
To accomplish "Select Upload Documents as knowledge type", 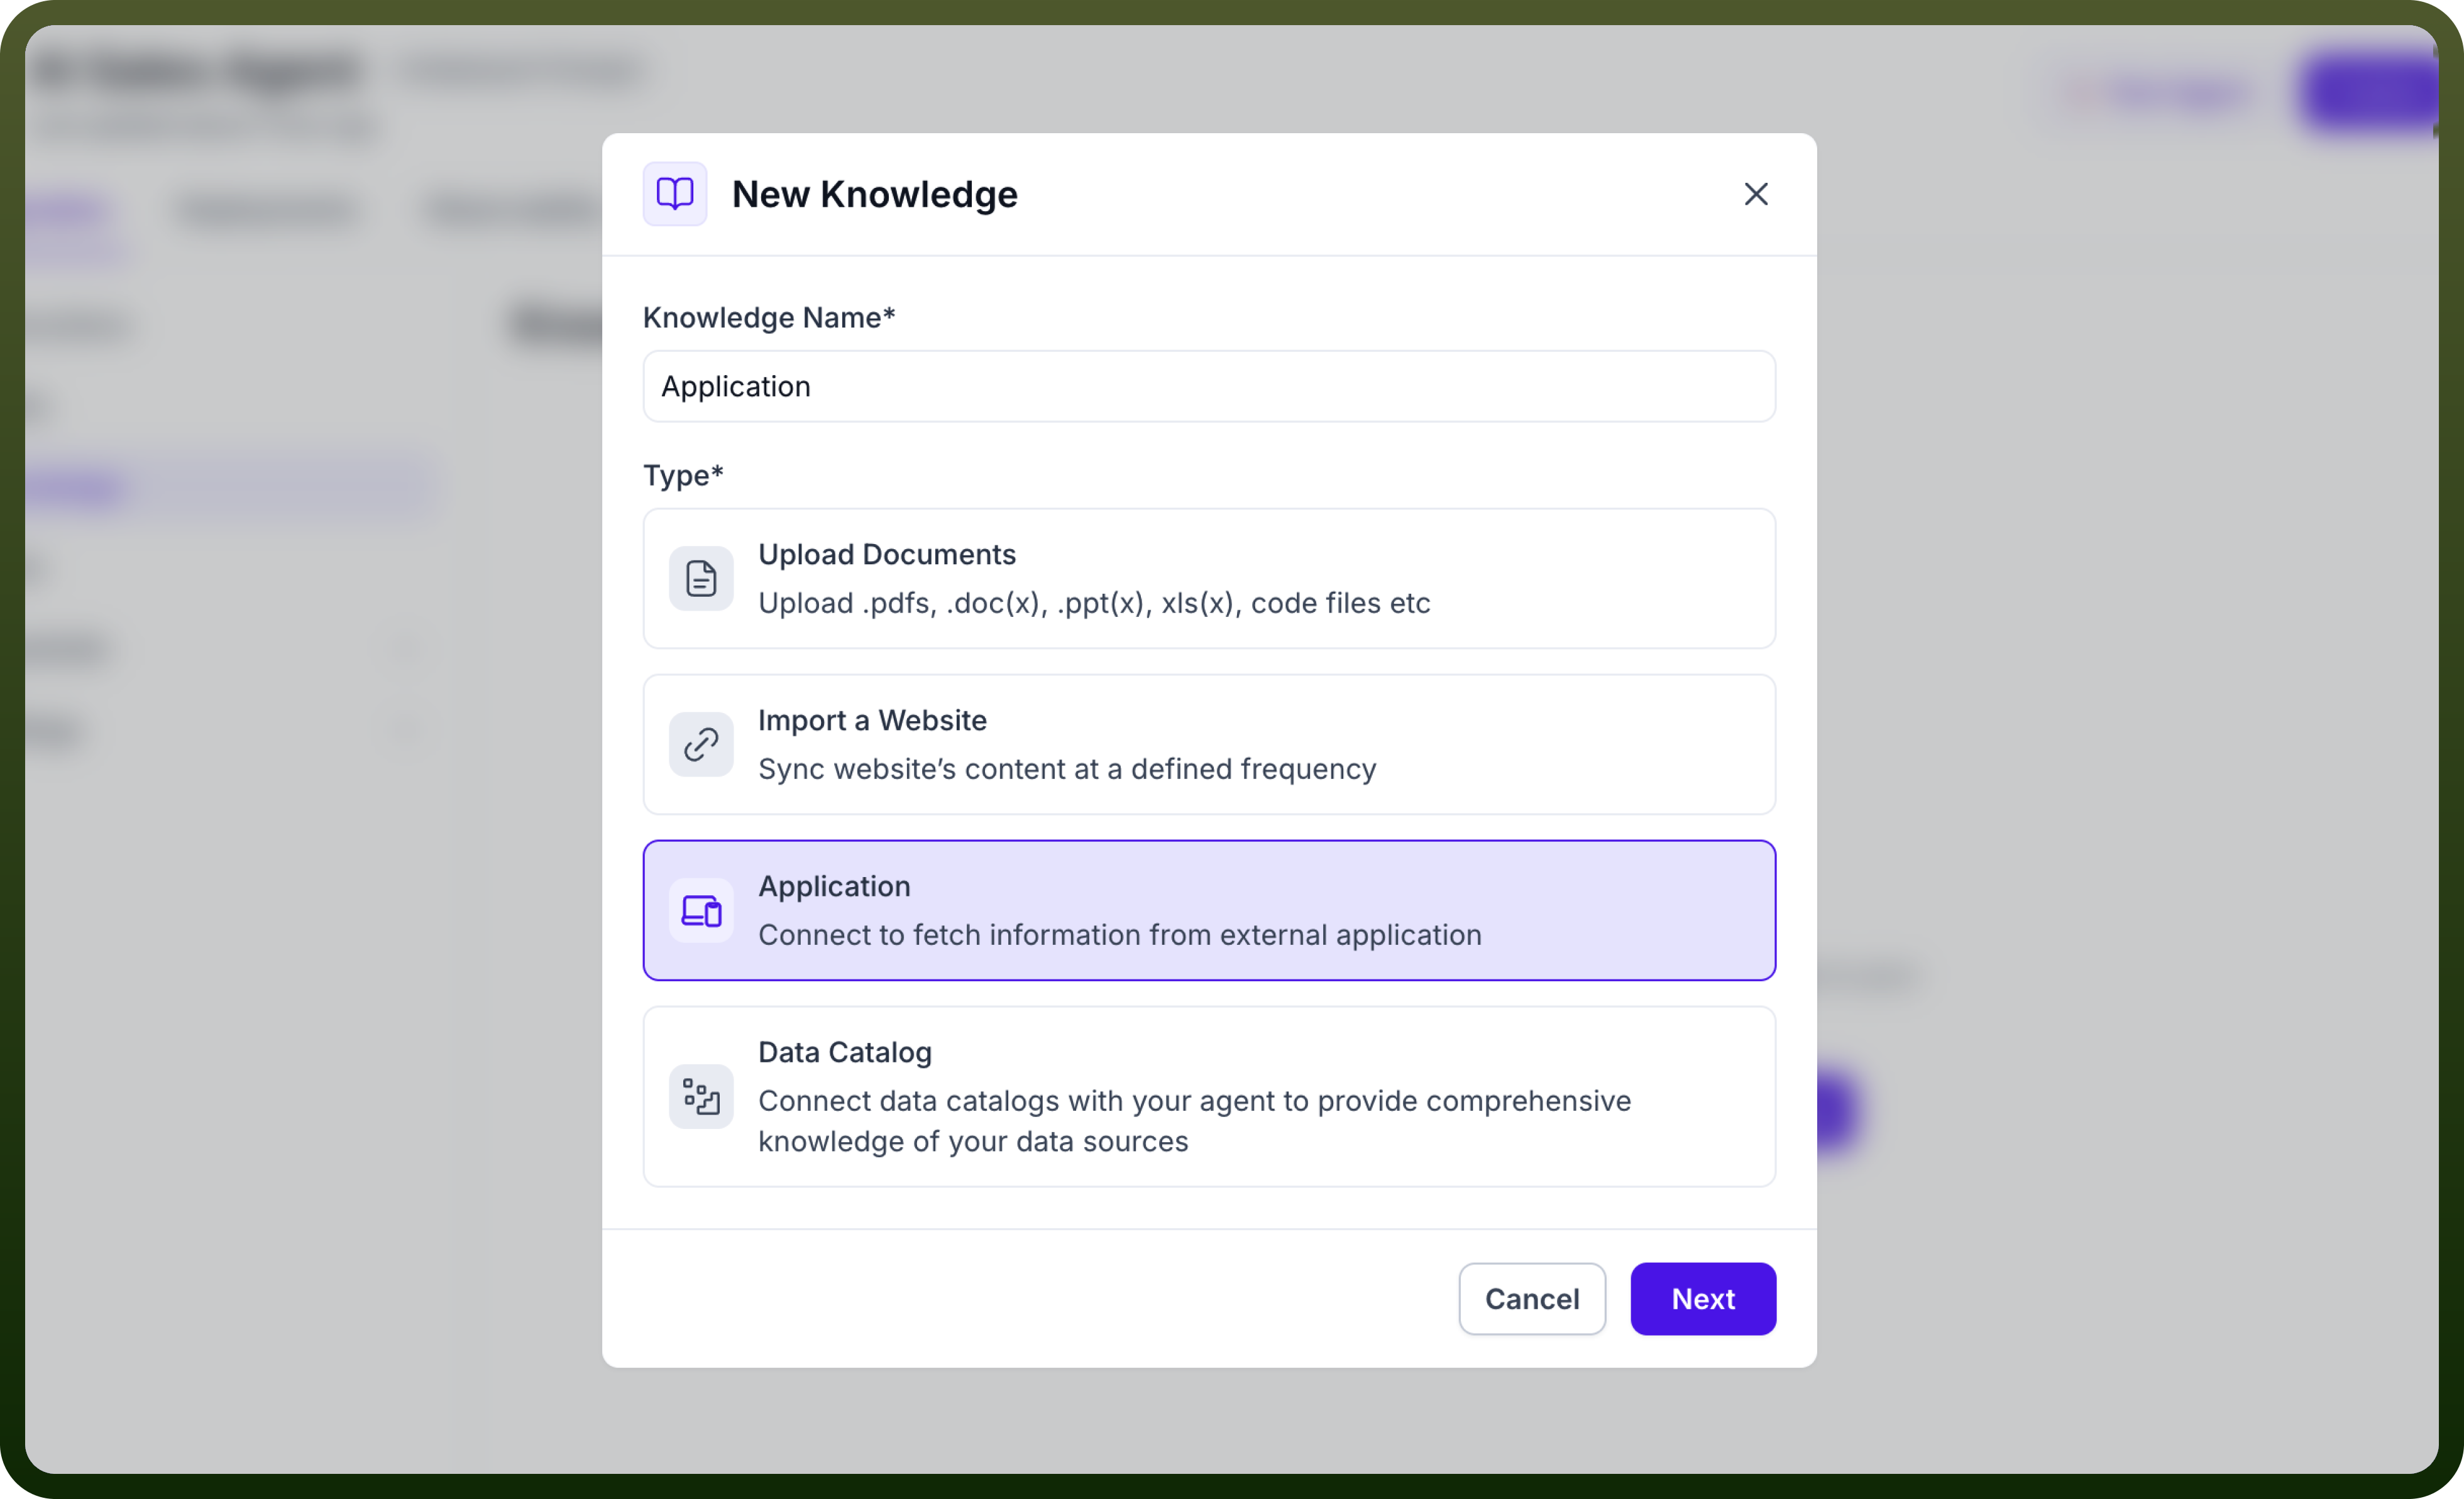I will tap(1209, 579).
